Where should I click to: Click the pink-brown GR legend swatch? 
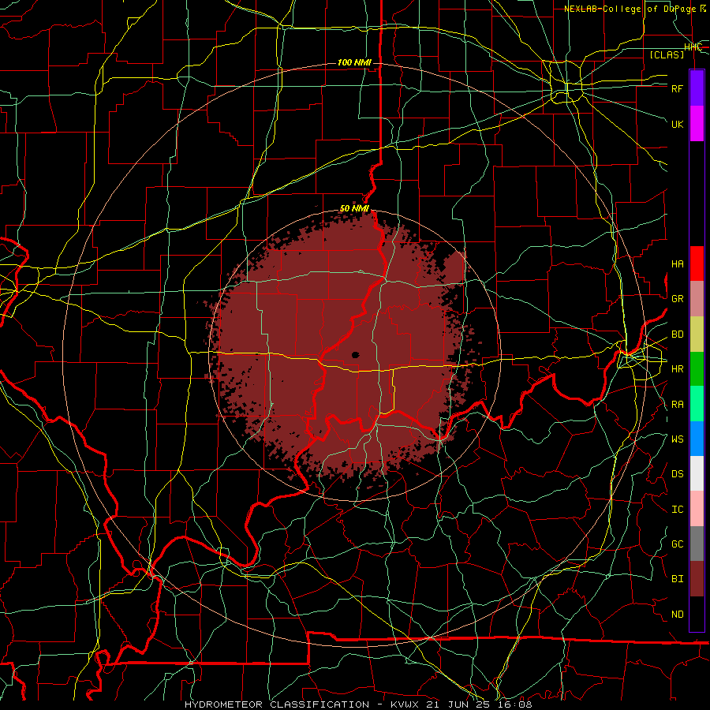tap(697, 299)
